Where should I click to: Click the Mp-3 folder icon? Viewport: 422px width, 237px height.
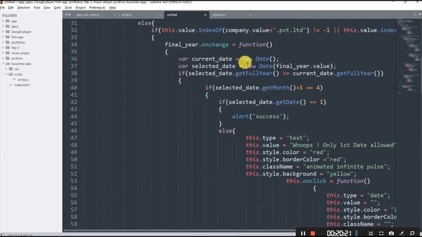click(x=7, y=47)
